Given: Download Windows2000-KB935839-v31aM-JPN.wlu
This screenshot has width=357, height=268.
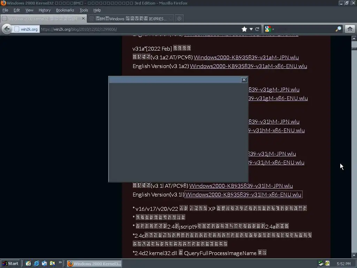Looking at the screenshot, I should 246,58.
